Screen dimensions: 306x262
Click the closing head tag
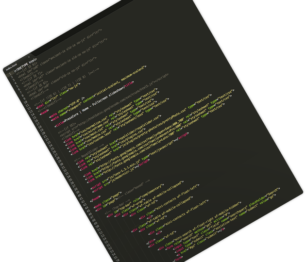(95, 199)
